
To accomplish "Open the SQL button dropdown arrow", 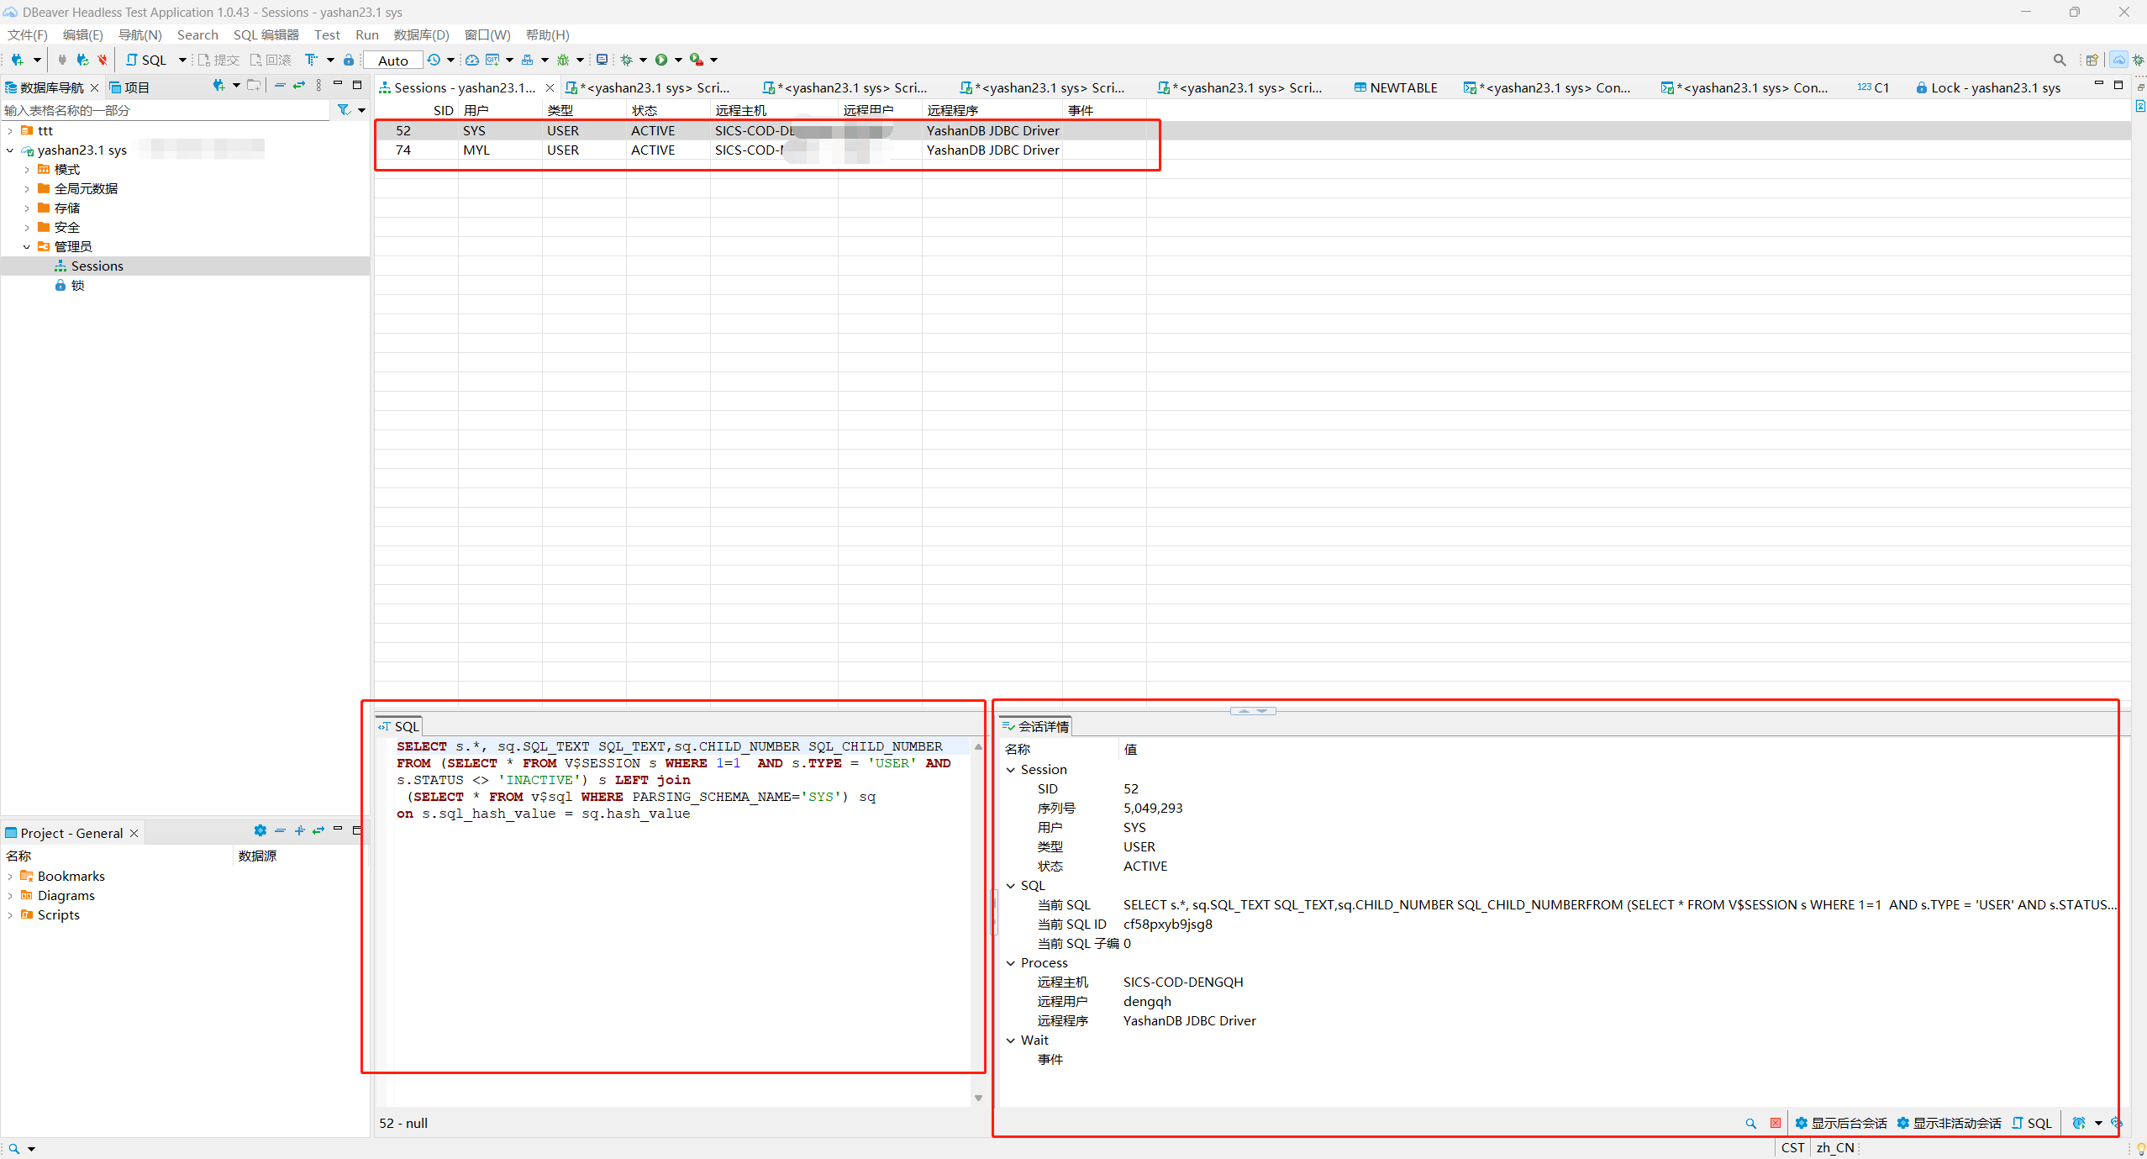I will click(182, 60).
